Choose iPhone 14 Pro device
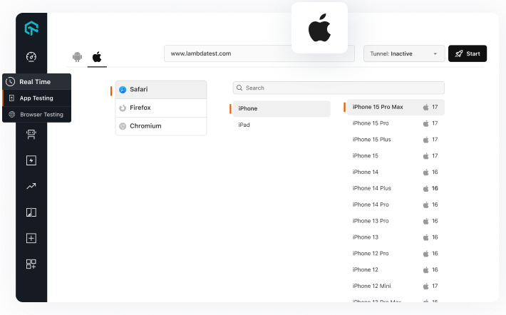Viewport: 506px width, 315px height. pyautogui.click(x=396, y=205)
